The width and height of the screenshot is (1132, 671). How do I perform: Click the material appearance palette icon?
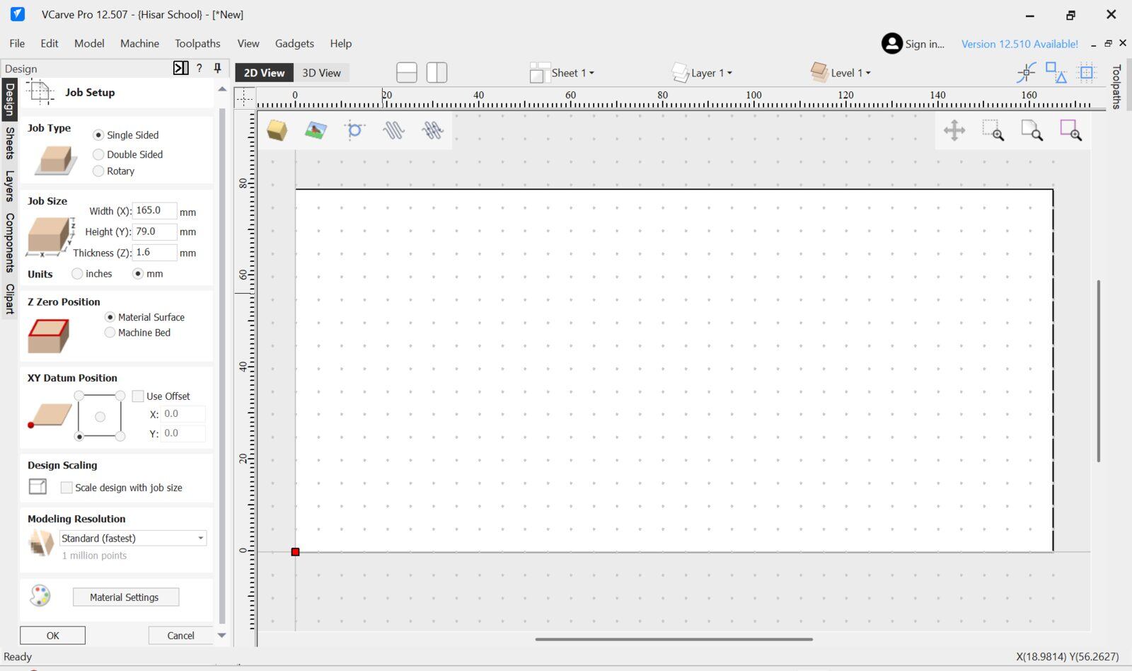click(40, 595)
